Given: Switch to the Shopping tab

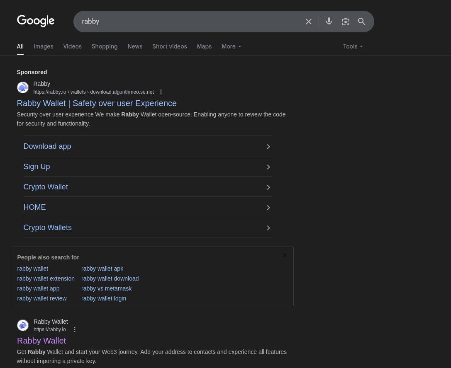Looking at the screenshot, I should [x=105, y=46].
